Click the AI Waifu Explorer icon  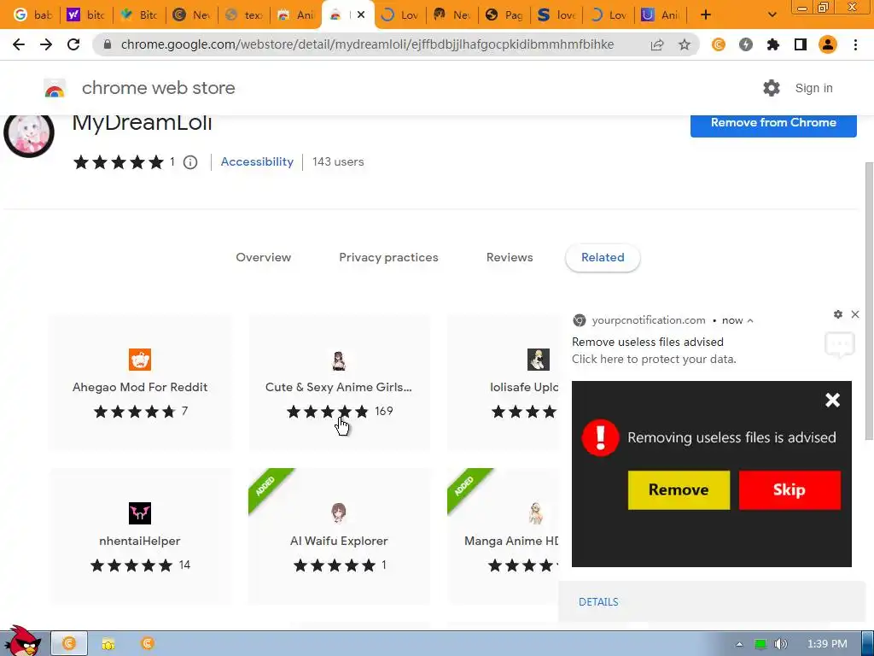click(338, 513)
